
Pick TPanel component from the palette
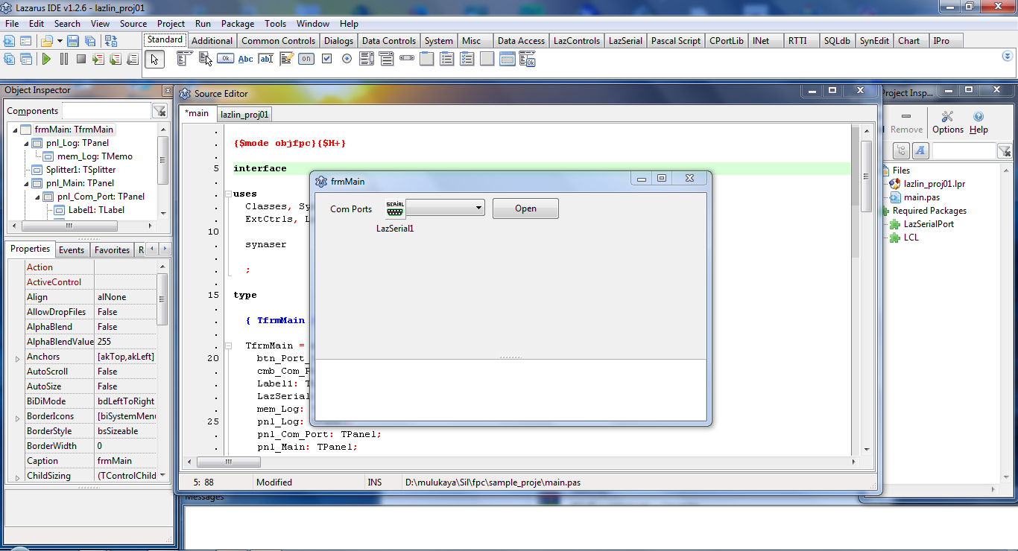tap(487, 59)
